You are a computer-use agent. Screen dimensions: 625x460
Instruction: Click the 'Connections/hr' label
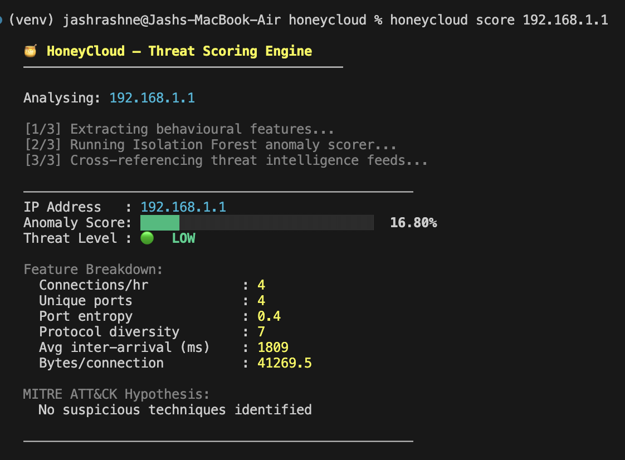pos(94,285)
